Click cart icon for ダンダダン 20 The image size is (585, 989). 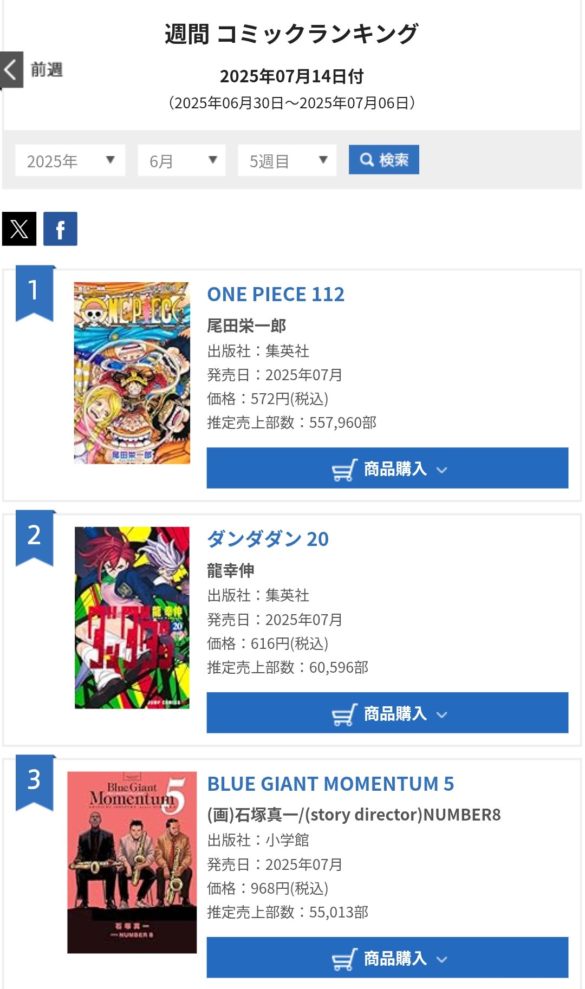pyautogui.click(x=344, y=714)
